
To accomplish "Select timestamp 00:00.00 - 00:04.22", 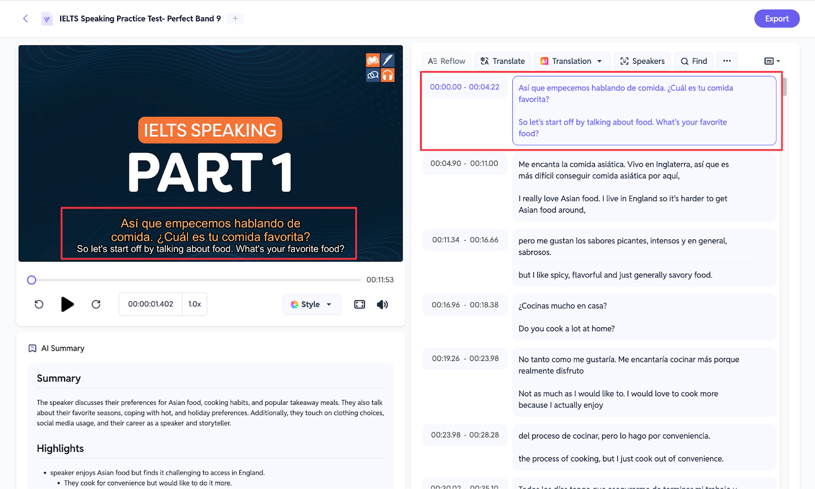I will pos(465,87).
